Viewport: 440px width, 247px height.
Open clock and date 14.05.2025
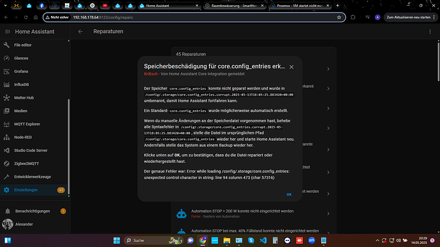[419, 240]
